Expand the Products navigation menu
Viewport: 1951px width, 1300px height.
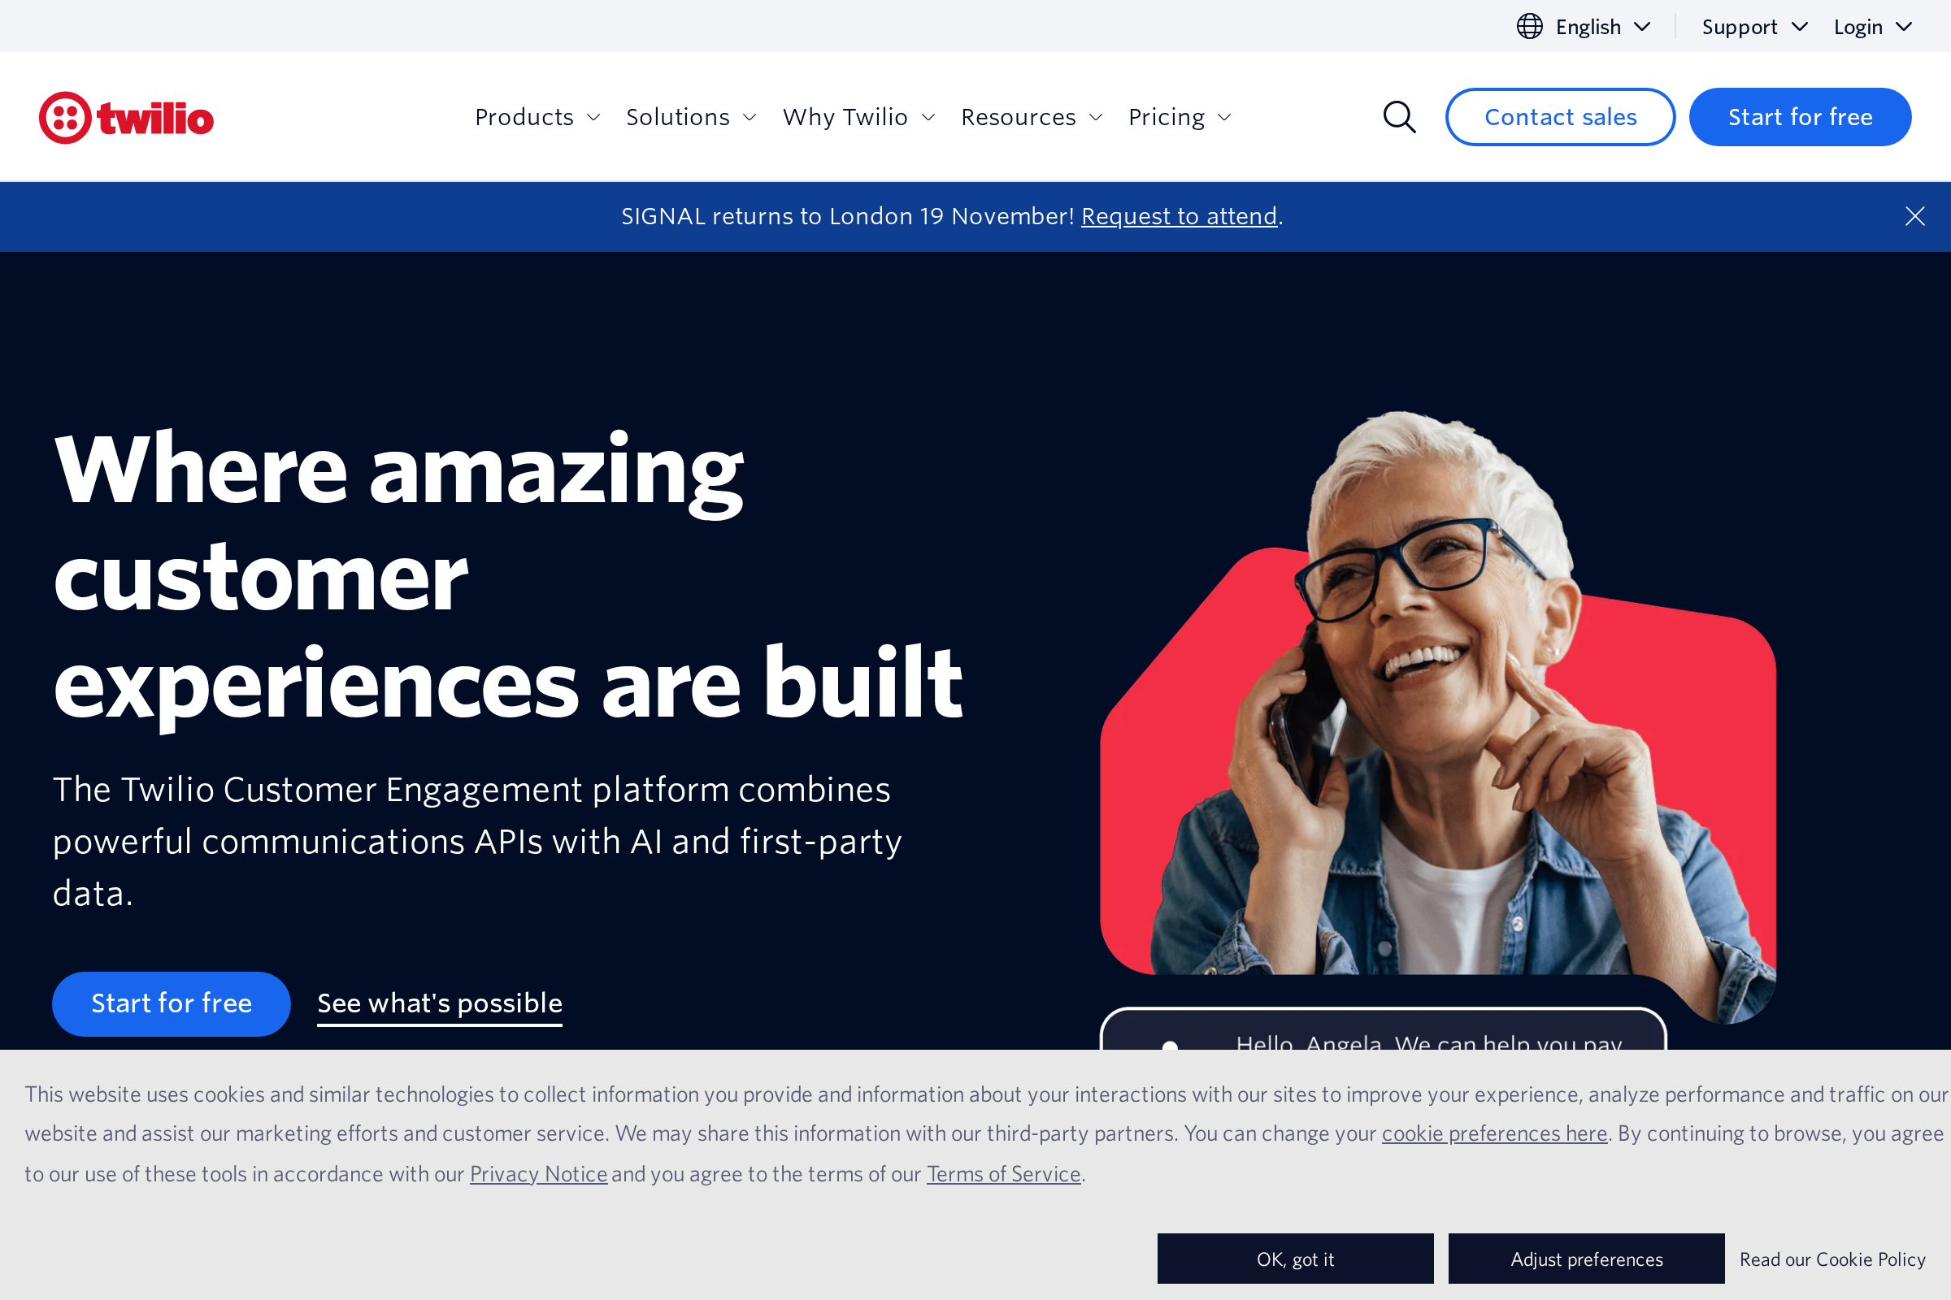tap(537, 117)
